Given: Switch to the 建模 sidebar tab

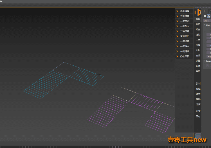Looking at the screenshot, I should point(198,19).
